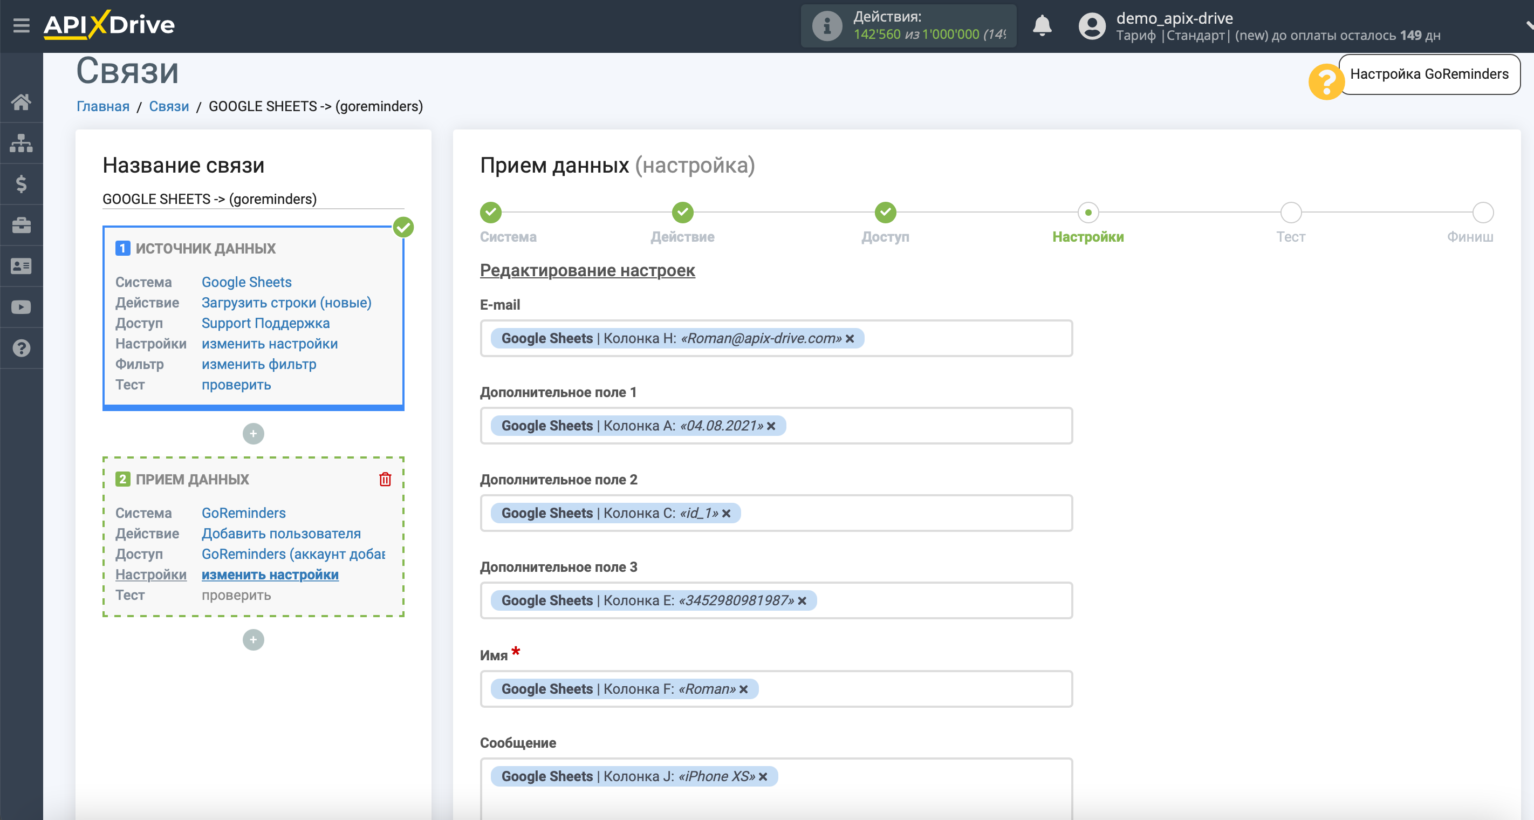The width and height of the screenshot is (1534, 820).
Task: Click изменить фильтр link
Action: pyautogui.click(x=259, y=365)
